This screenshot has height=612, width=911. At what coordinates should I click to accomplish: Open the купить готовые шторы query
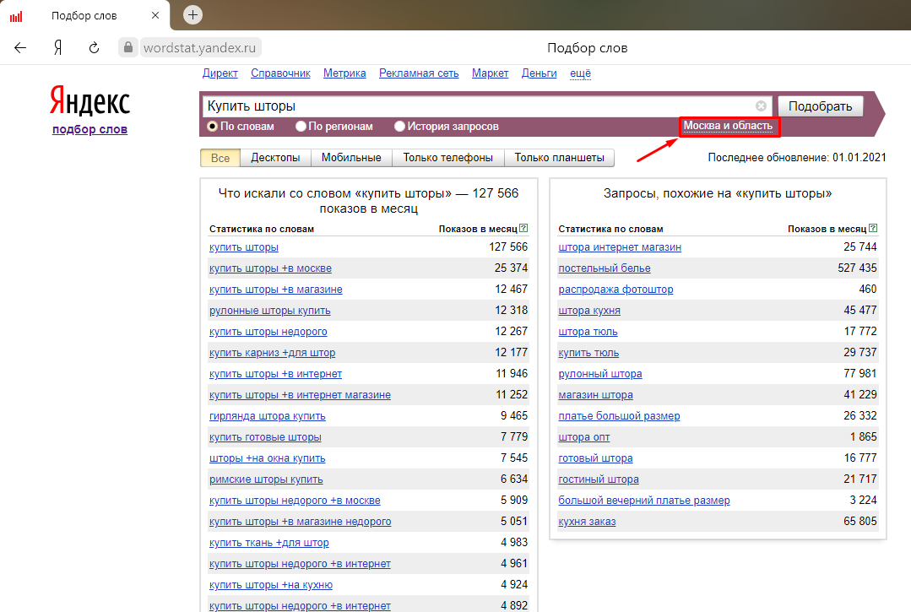(x=265, y=437)
